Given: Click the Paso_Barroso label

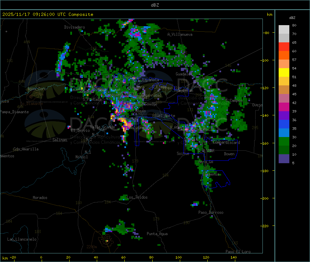Looking at the screenshot, I should (211, 212).
